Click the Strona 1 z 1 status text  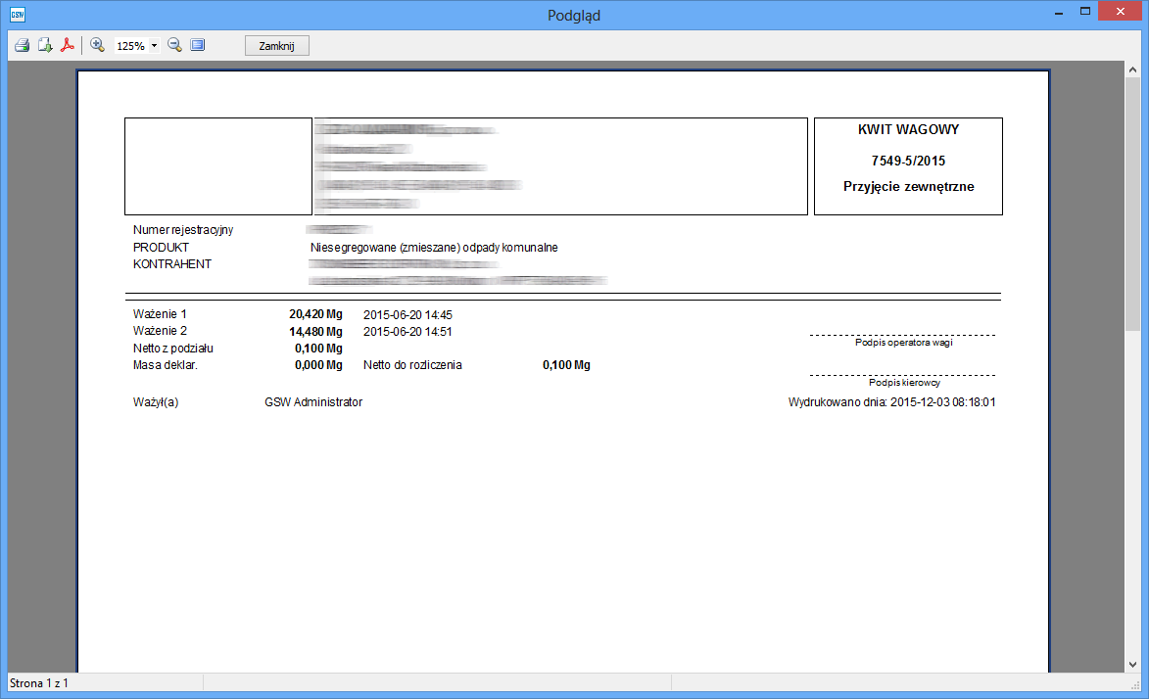38,682
